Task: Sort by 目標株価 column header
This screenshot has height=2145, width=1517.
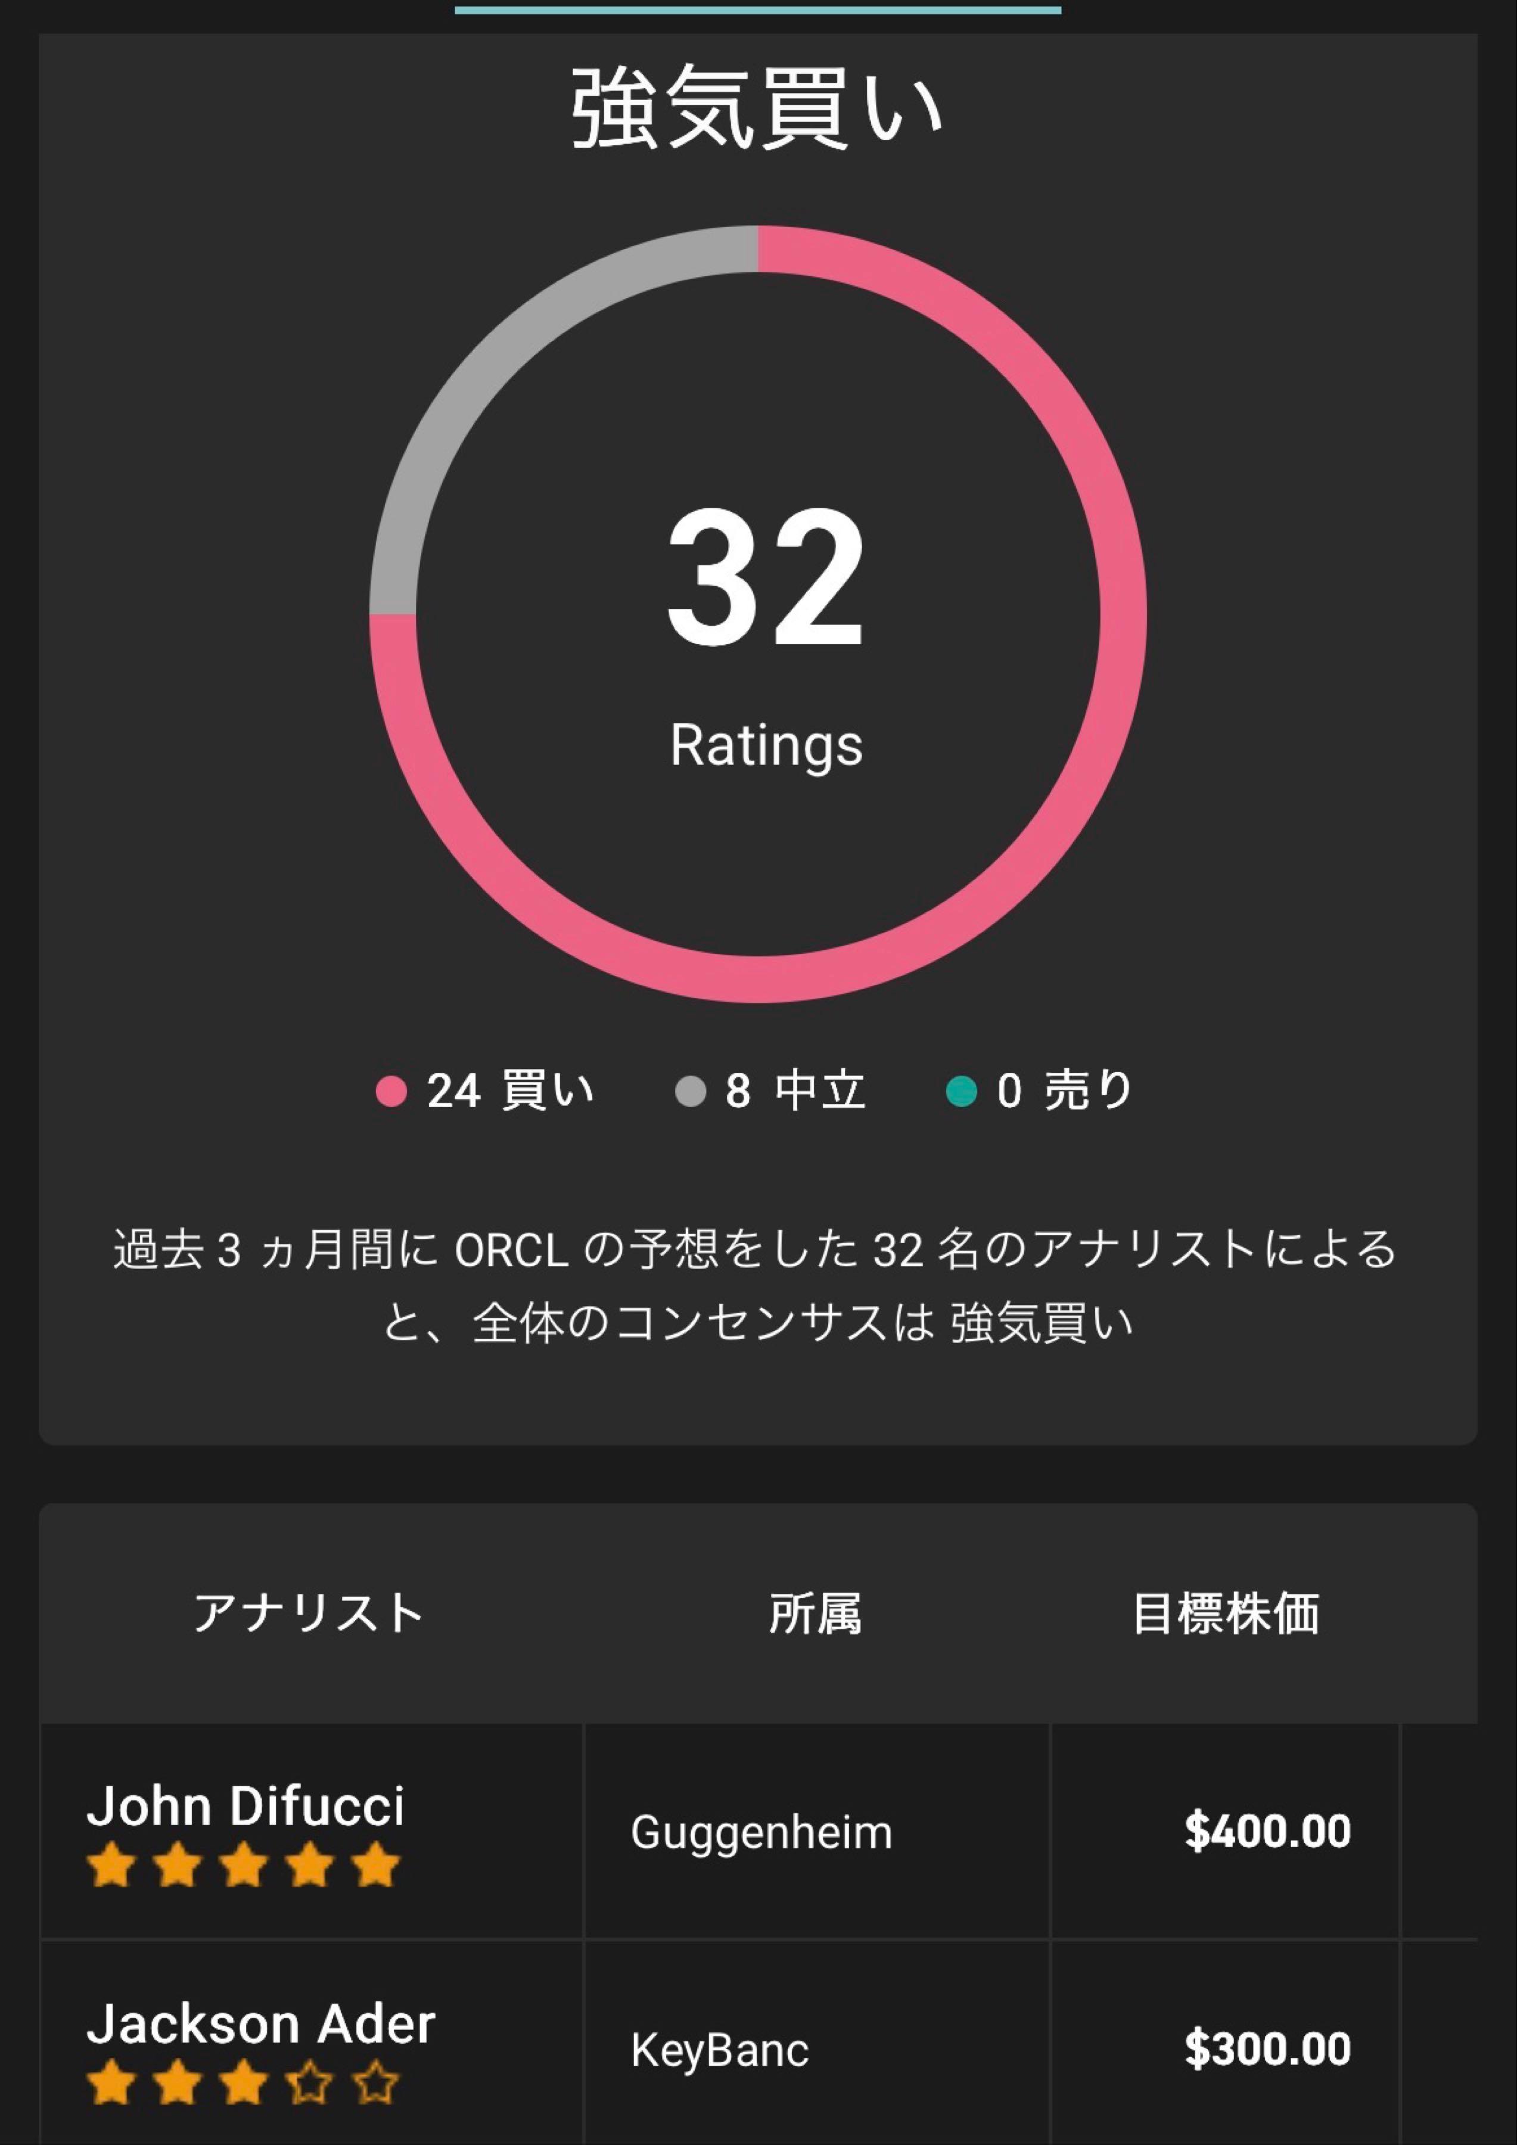Action: (x=1226, y=1614)
